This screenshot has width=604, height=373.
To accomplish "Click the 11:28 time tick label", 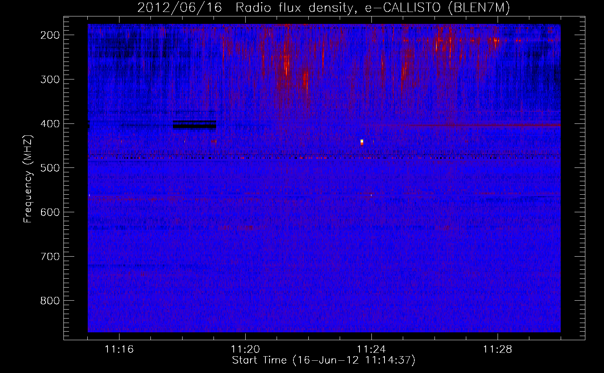I will tap(498, 350).
